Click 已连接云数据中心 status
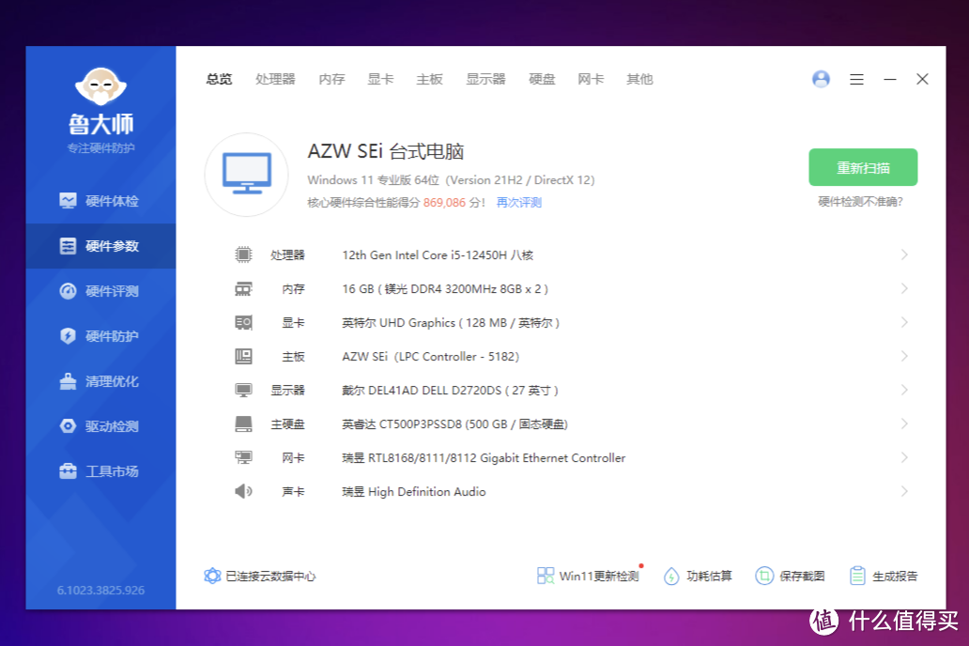 [x=259, y=577]
